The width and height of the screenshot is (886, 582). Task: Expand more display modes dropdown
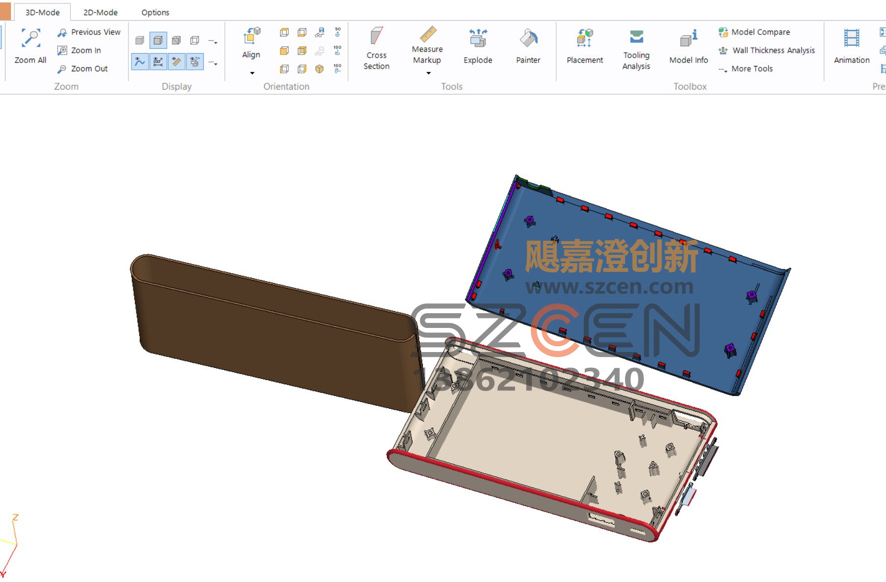point(213,41)
